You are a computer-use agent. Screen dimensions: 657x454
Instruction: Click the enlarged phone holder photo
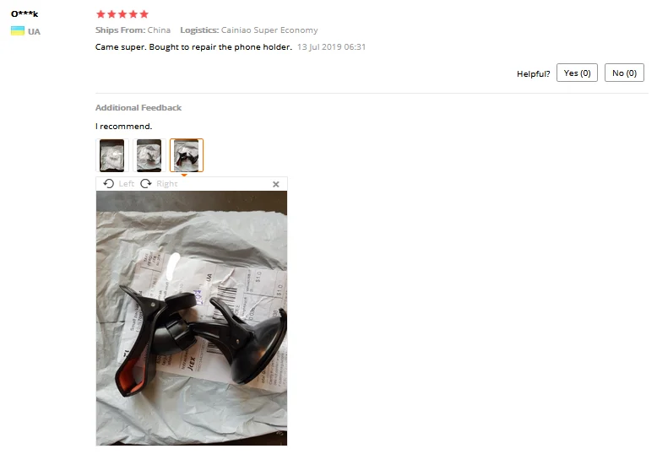coord(192,318)
